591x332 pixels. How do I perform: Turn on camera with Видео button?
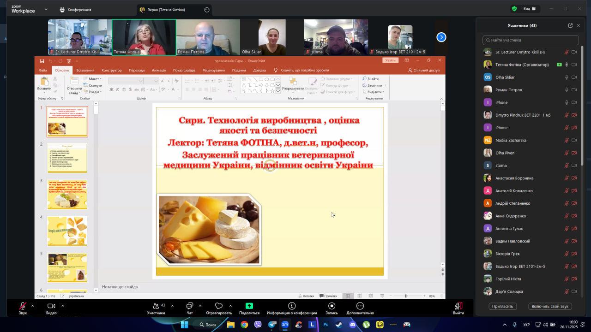tap(51, 306)
